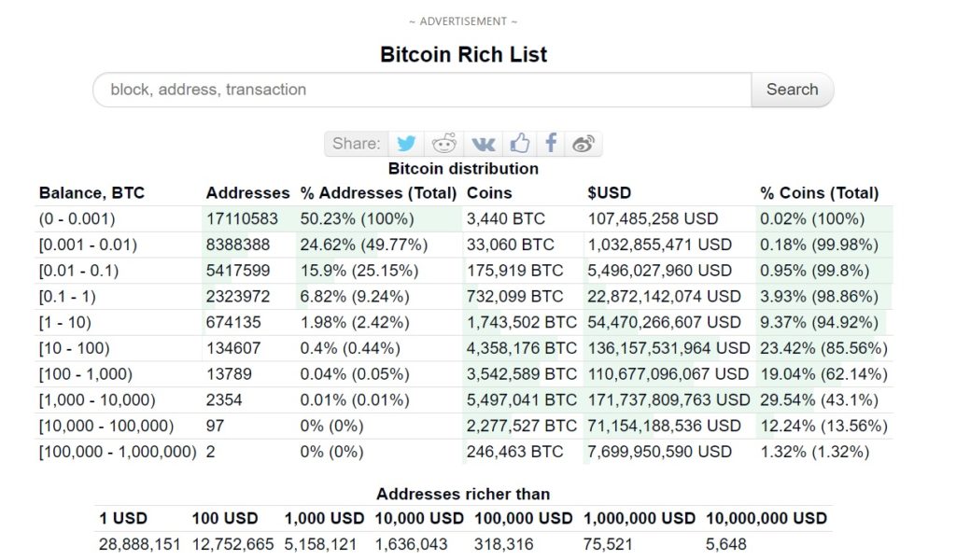Click the $USD column header
Viewport: 956px width, 560px height.
609,193
